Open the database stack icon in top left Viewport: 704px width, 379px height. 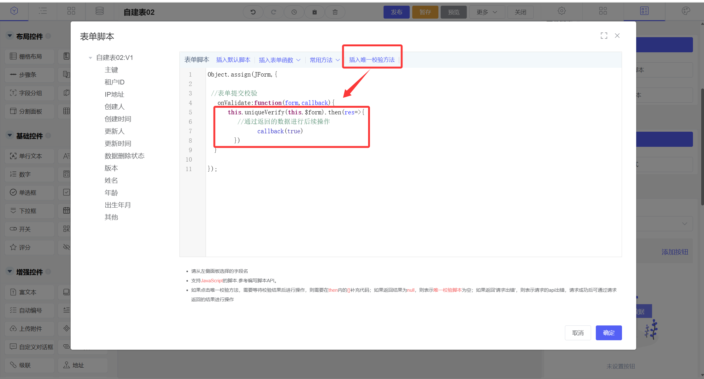[100, 11]
